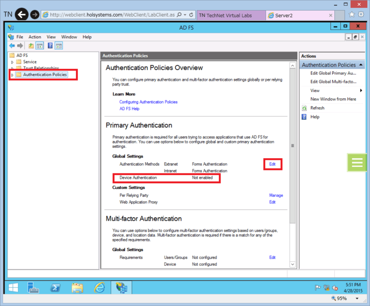Screen dimensions: 370x306
Task: Open the zoom level dropdown arrow
Action: 357,299
